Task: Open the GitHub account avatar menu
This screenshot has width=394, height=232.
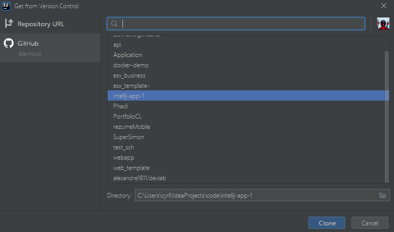Action: click(x=383, y=24)
